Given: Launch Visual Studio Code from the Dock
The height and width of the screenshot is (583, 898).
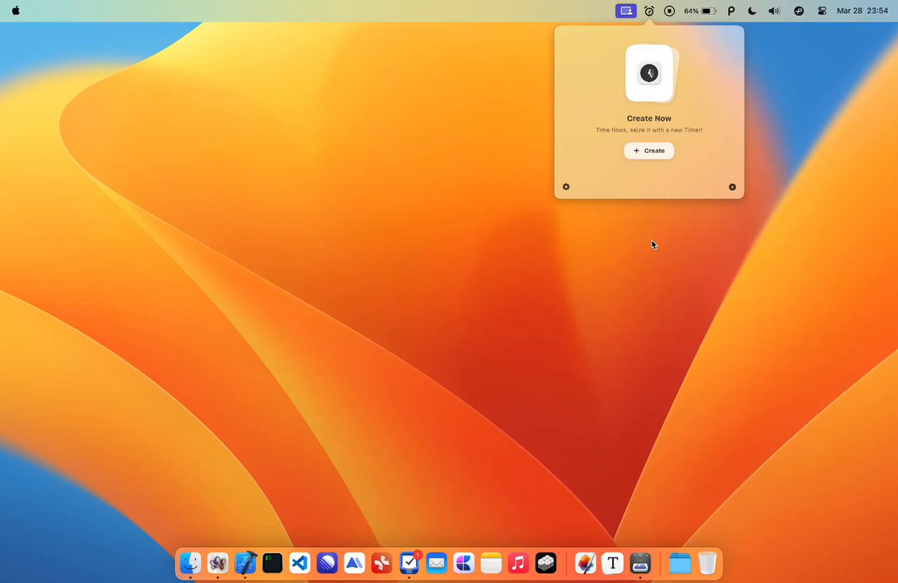Looking at the screenshot, I should [300, 562].
